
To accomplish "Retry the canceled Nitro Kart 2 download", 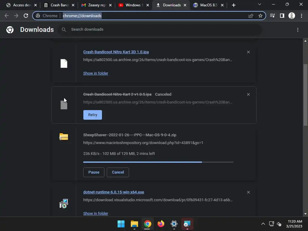I will 93,115.
